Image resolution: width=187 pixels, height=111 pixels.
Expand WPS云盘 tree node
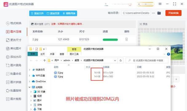click(x=30, y=76)
